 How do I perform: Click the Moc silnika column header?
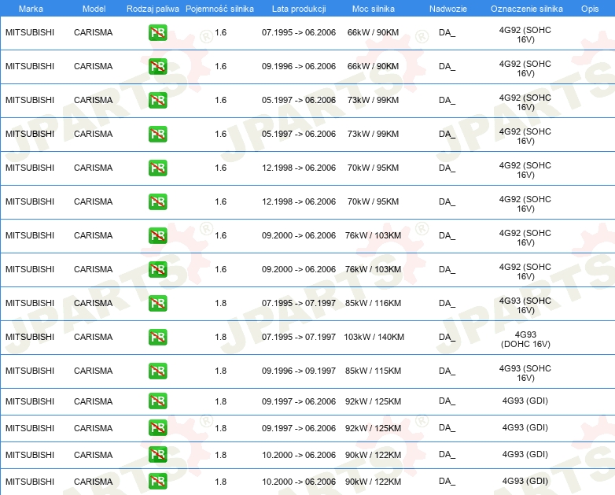[374, 9]
